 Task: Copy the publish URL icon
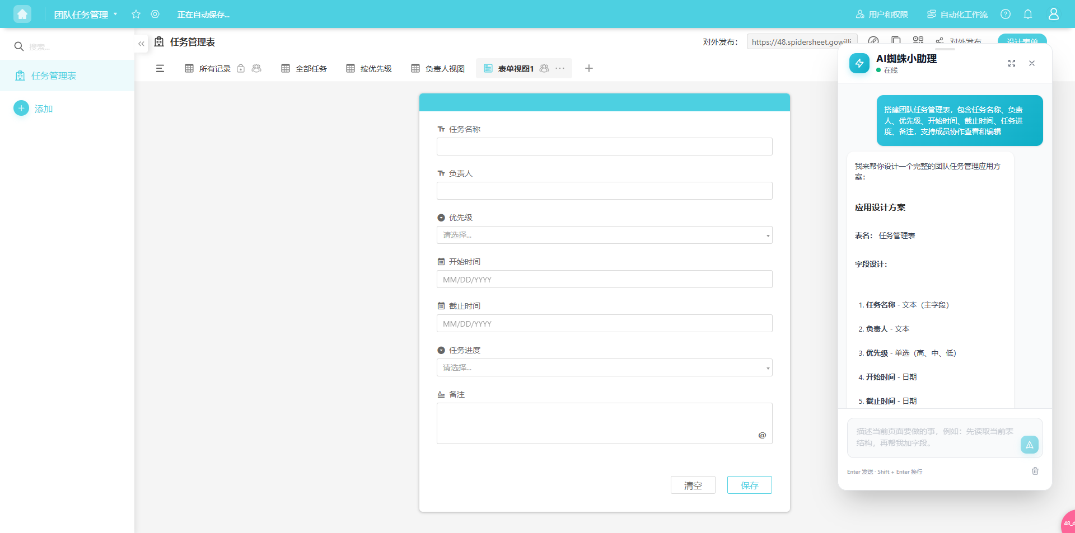(x=896, y=41)
